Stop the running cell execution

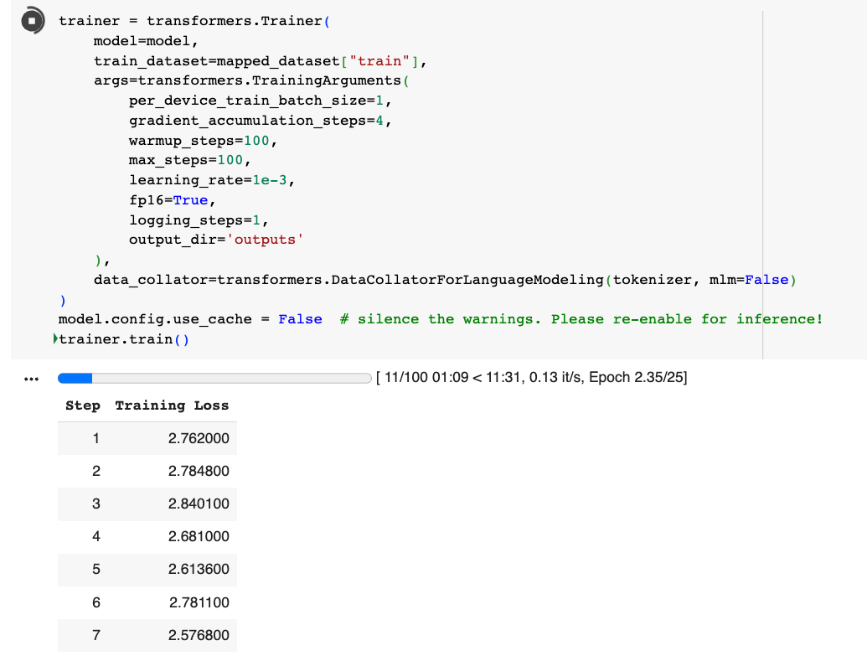[x=32, y=20]
